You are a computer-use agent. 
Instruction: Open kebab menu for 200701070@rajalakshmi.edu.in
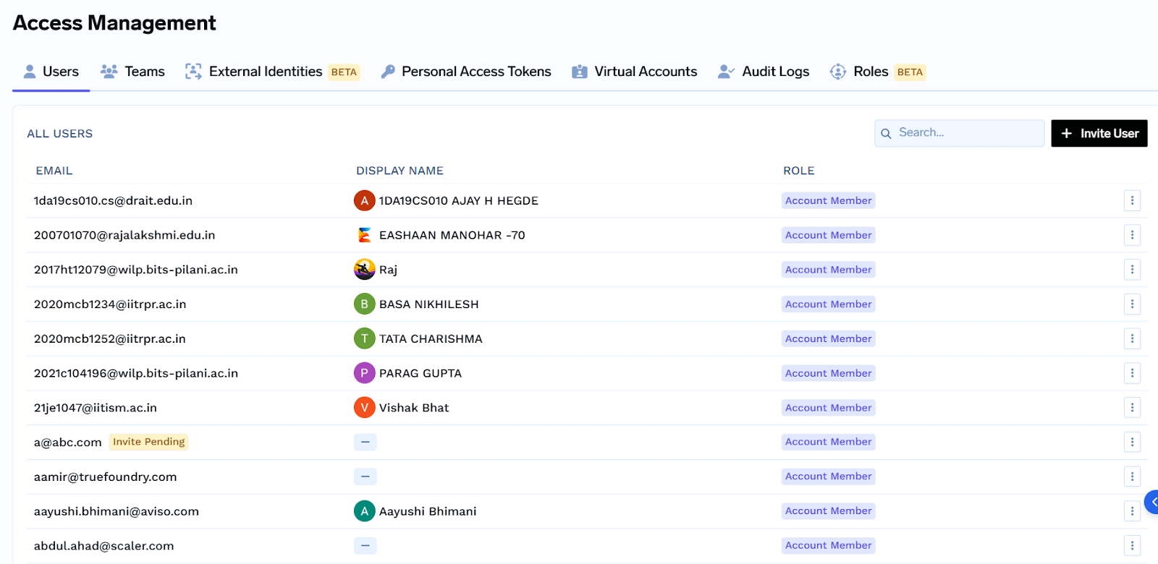click(1132, 235)
